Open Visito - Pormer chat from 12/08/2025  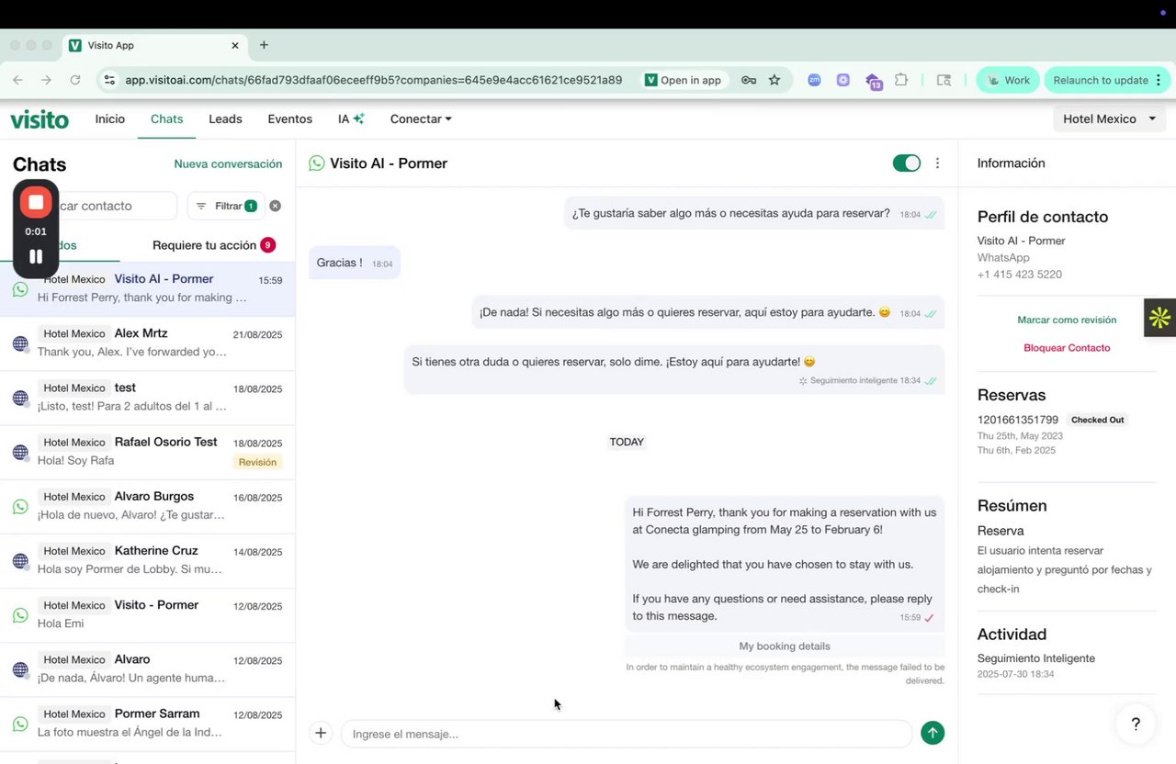147,614
